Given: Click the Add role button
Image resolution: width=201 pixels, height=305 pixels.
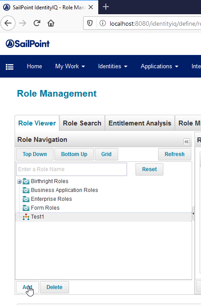Looking at the screenshot, I should tap(27, 287).
